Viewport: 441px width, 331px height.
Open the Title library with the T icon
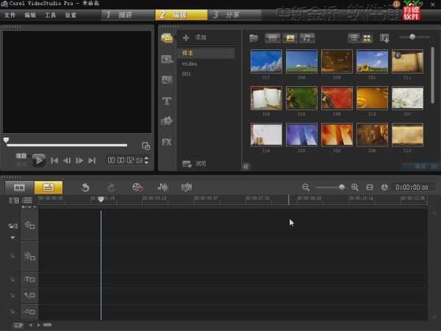[167, 100]
